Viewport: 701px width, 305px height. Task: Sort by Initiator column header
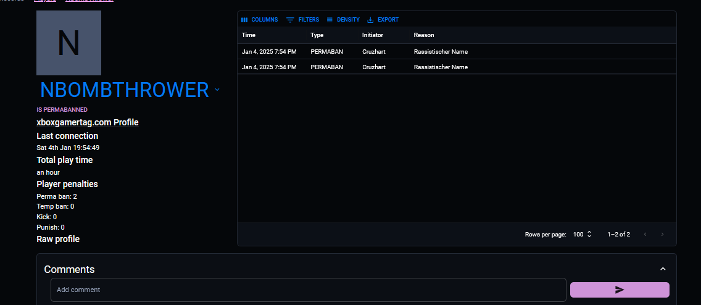[x=372, y=35]
